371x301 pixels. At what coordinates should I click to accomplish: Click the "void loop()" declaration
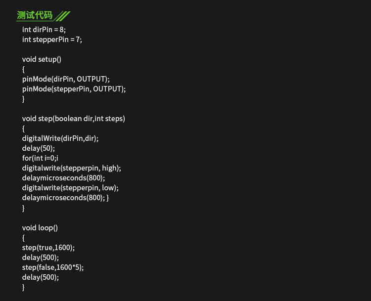pyautogui.click(x=40, y=228)
